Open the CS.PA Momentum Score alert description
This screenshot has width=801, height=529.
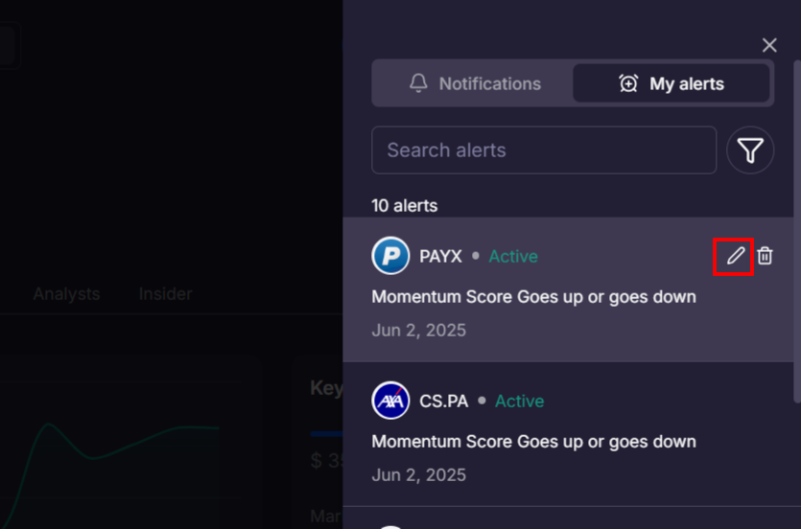533,442
